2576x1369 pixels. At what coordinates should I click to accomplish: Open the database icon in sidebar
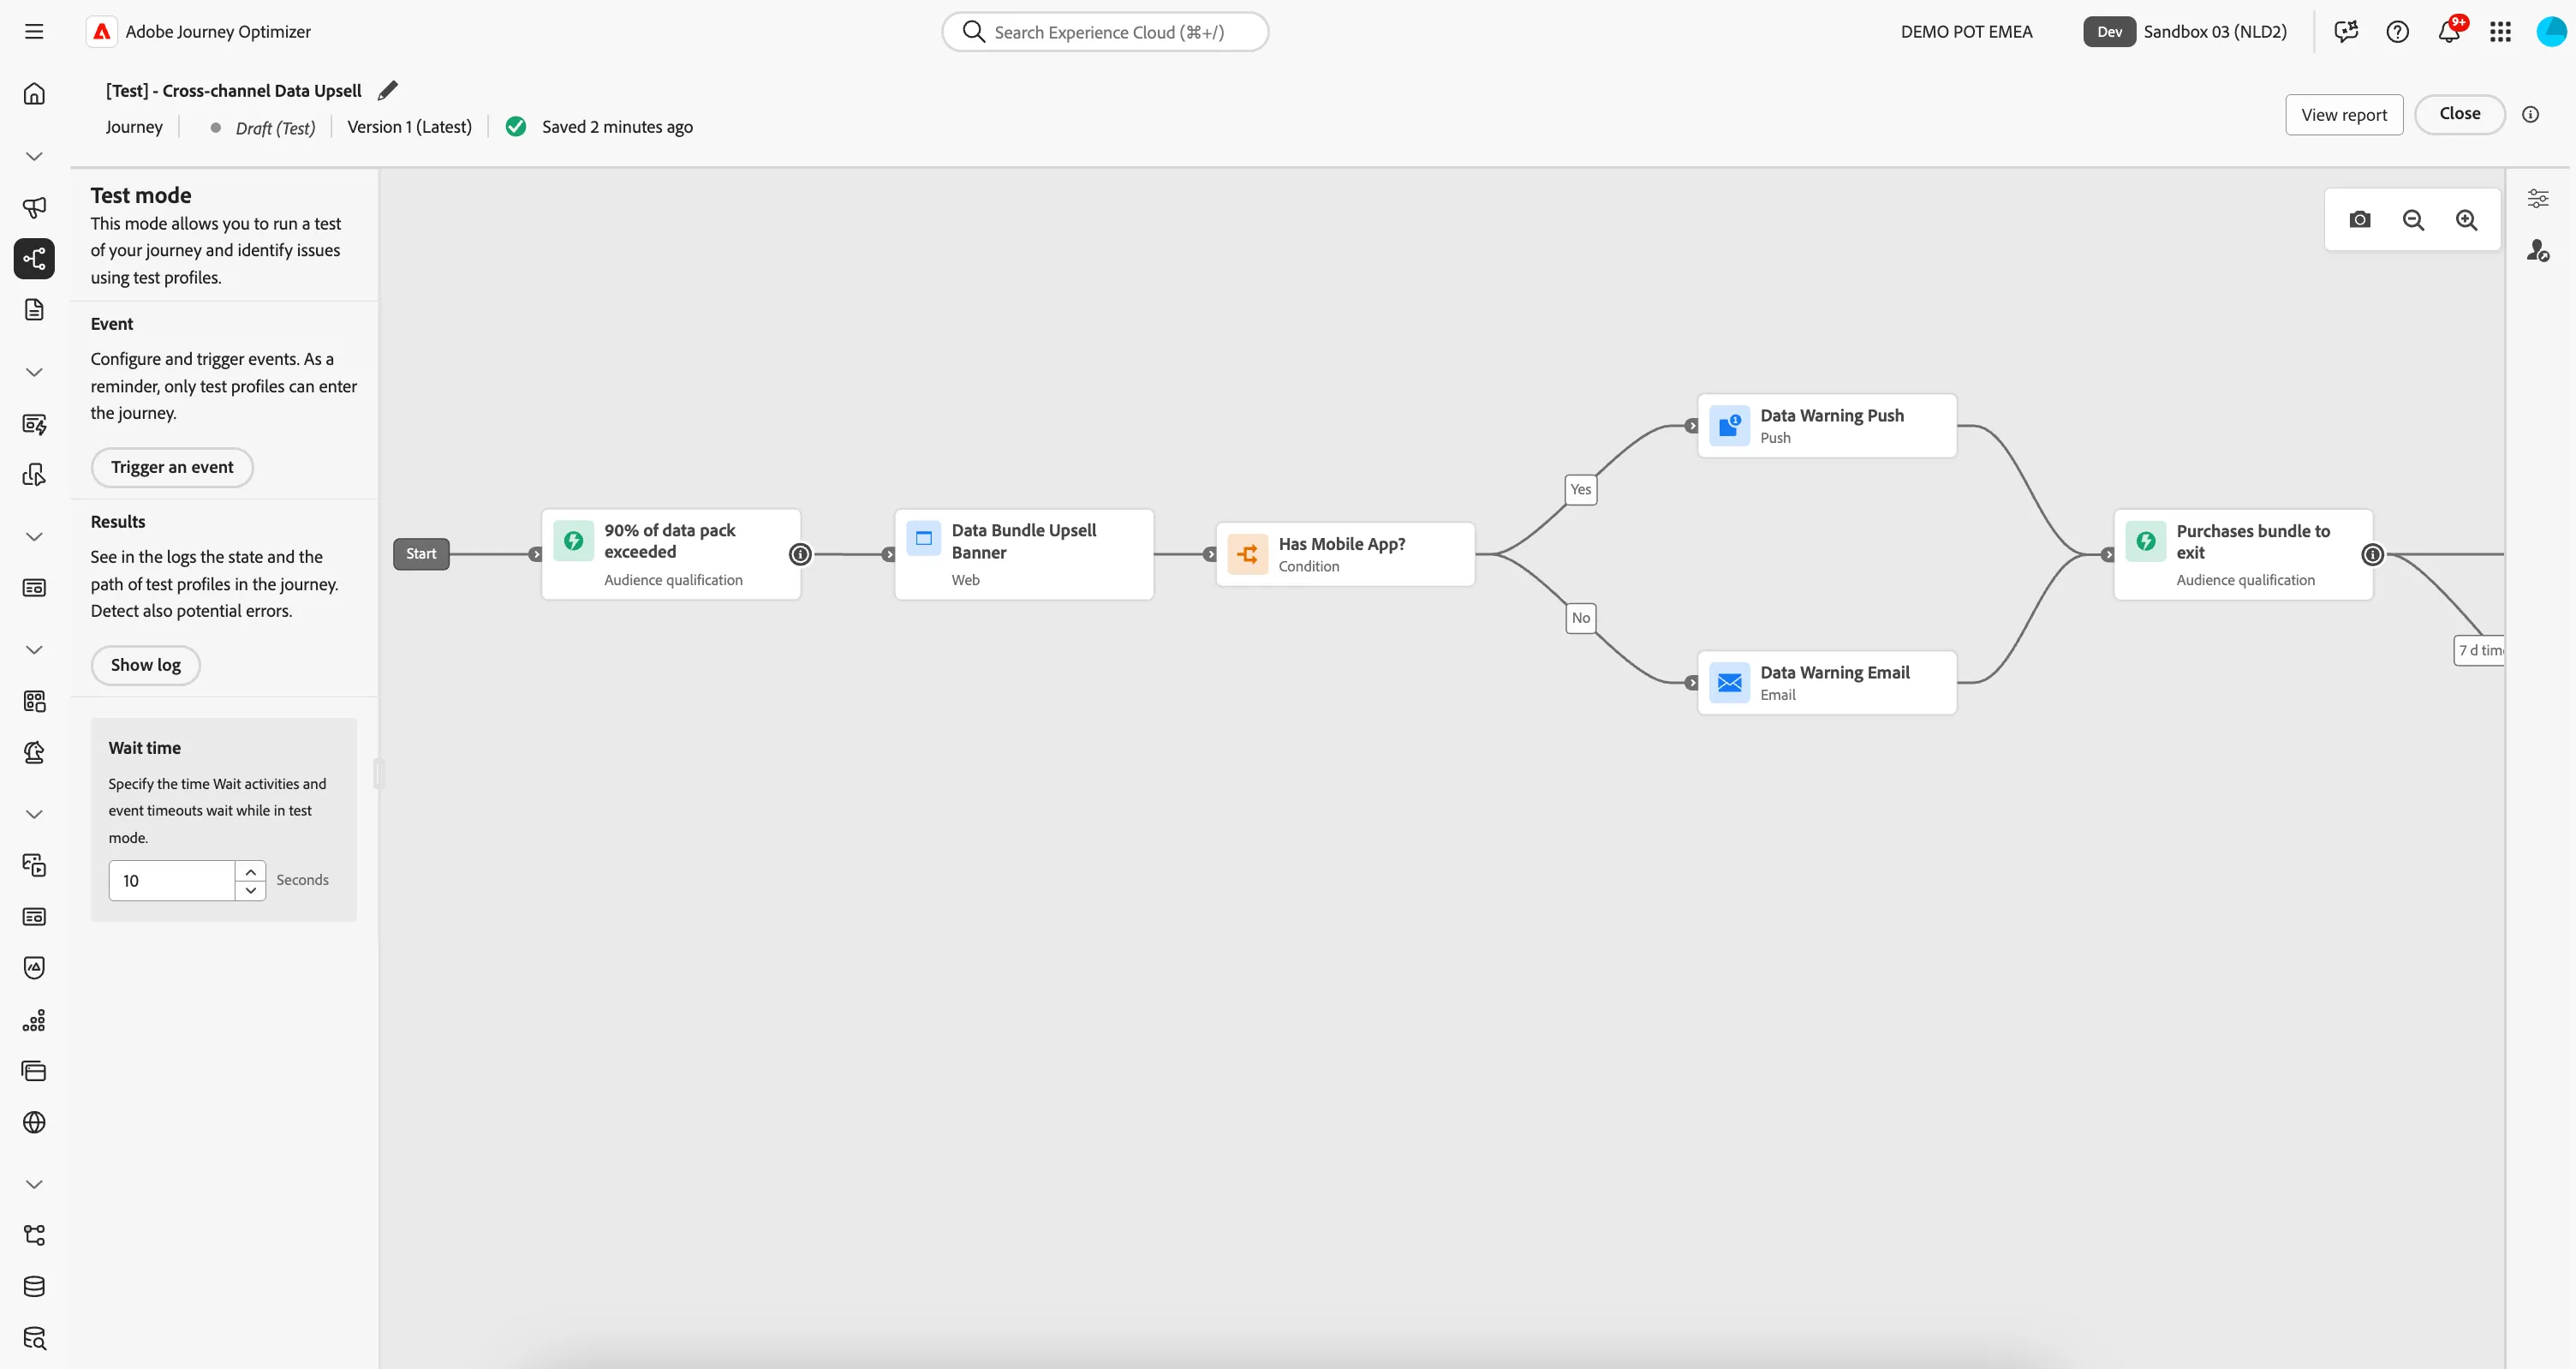(34, 1287)
